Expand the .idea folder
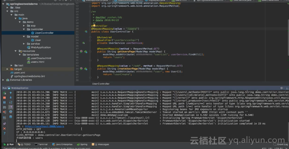 (x=7, y=8)
